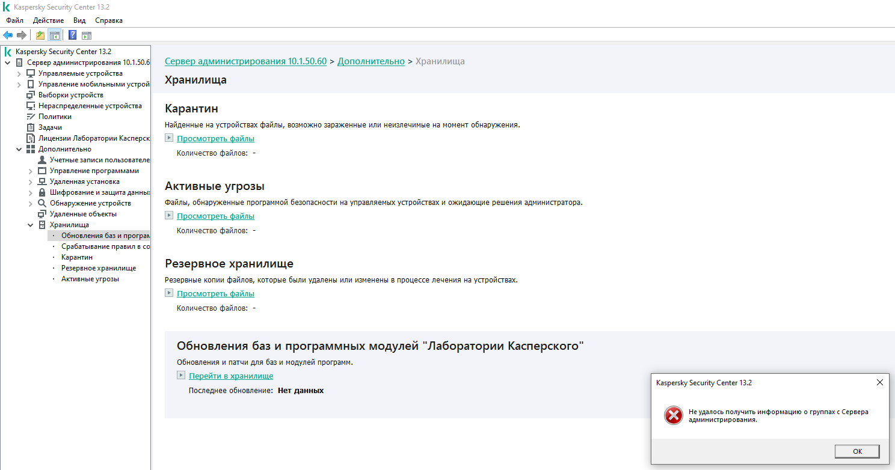Open Просмотреть файлы under Активные угрозы
This screenshot has height=470, width=895.
tap(215, 216)
